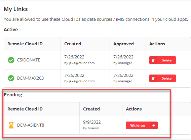Click the arrow icon on Withdraw button
Image resolution: width=191 pixels, height=140 pixels.
154,126
